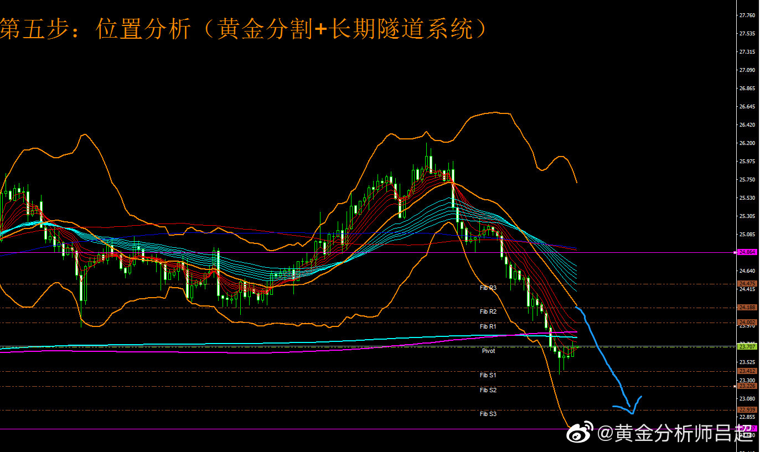Screen dimensions: 760x452
Task: Open the @黄金分析师吕超 watermark handle
Action: (675, 433)
